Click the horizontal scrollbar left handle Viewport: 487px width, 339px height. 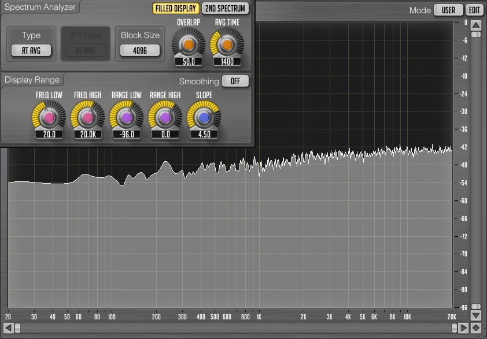(x=17, y=328)
